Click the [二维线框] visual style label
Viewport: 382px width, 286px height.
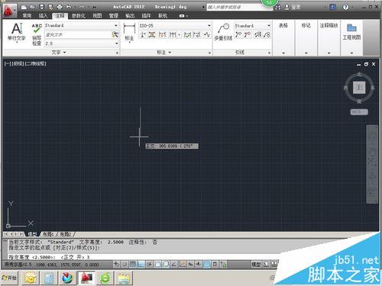point(35,63)
